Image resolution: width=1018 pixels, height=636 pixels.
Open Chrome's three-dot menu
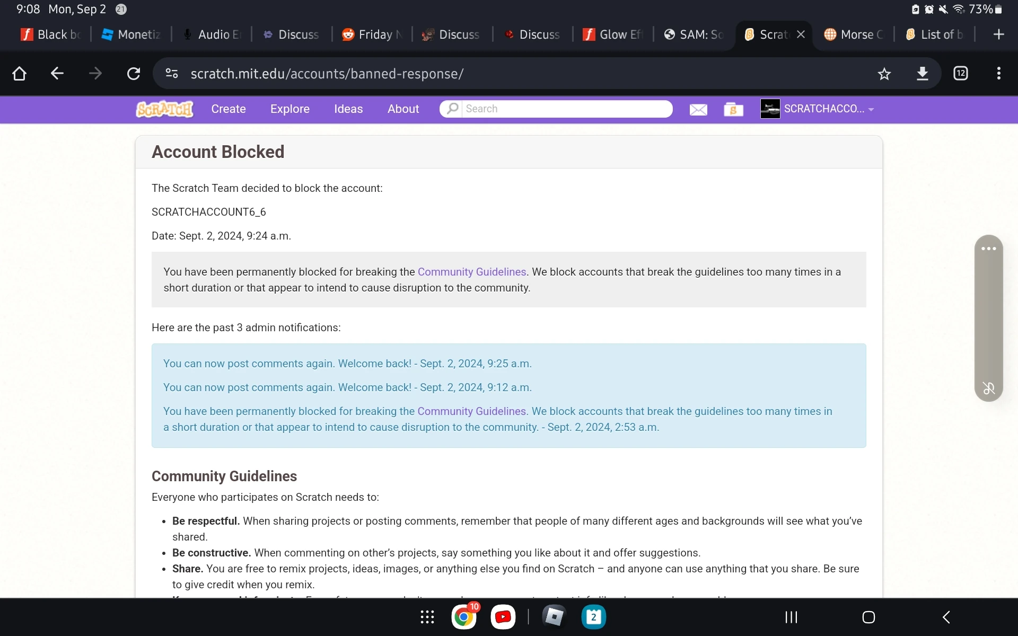tap(998, 74)
